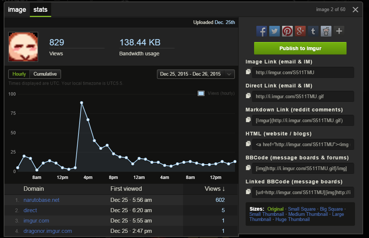
Task: Choose the Small Square size
Action: pos(302,209)
